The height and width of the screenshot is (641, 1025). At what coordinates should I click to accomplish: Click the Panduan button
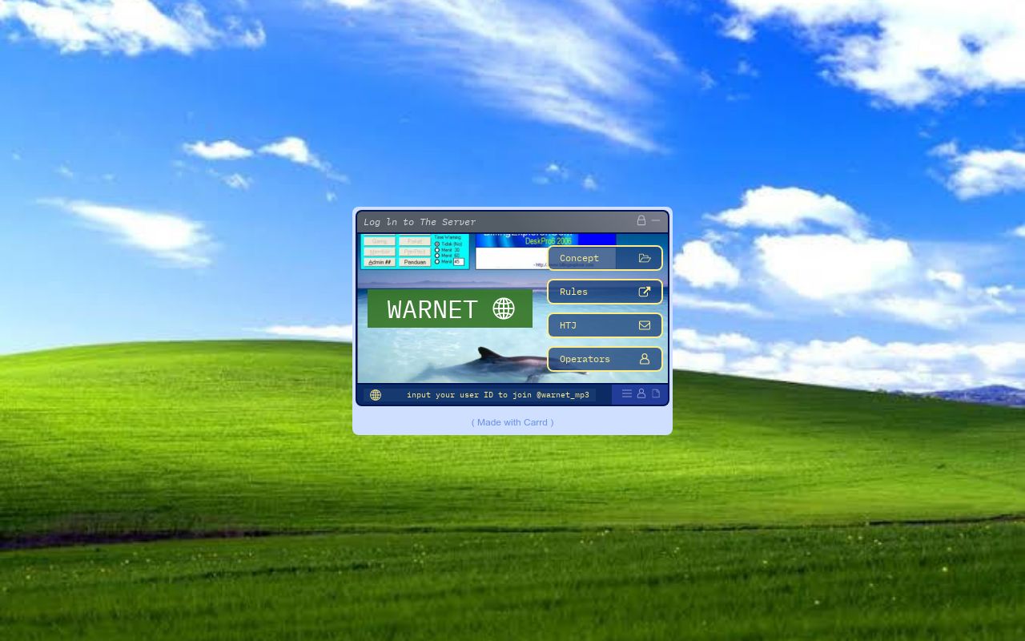415,262
